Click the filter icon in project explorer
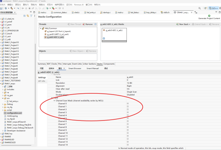Viewport: 221px width, 150px height. pyautogui.click(x=31, y=16)
